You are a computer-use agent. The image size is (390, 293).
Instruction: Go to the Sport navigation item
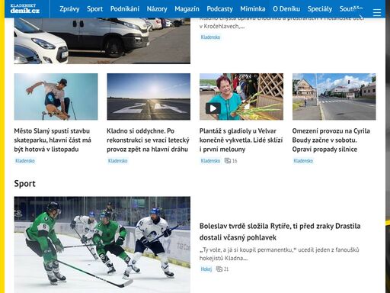94,9
